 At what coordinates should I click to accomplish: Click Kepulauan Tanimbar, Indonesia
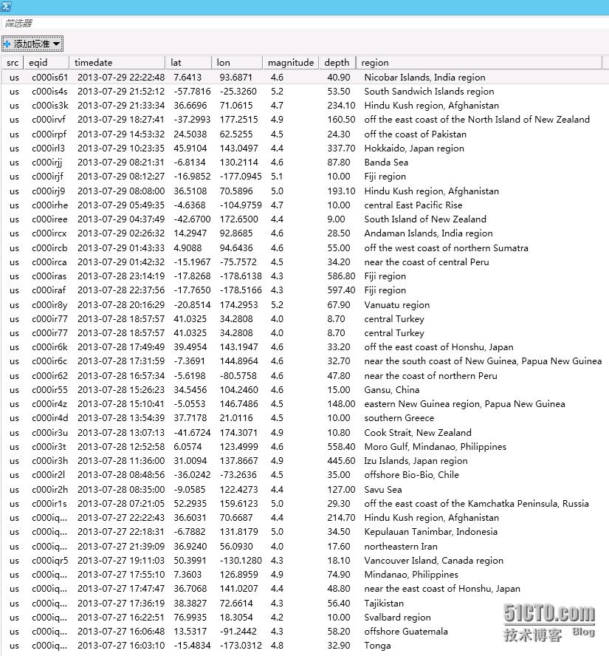430,532
